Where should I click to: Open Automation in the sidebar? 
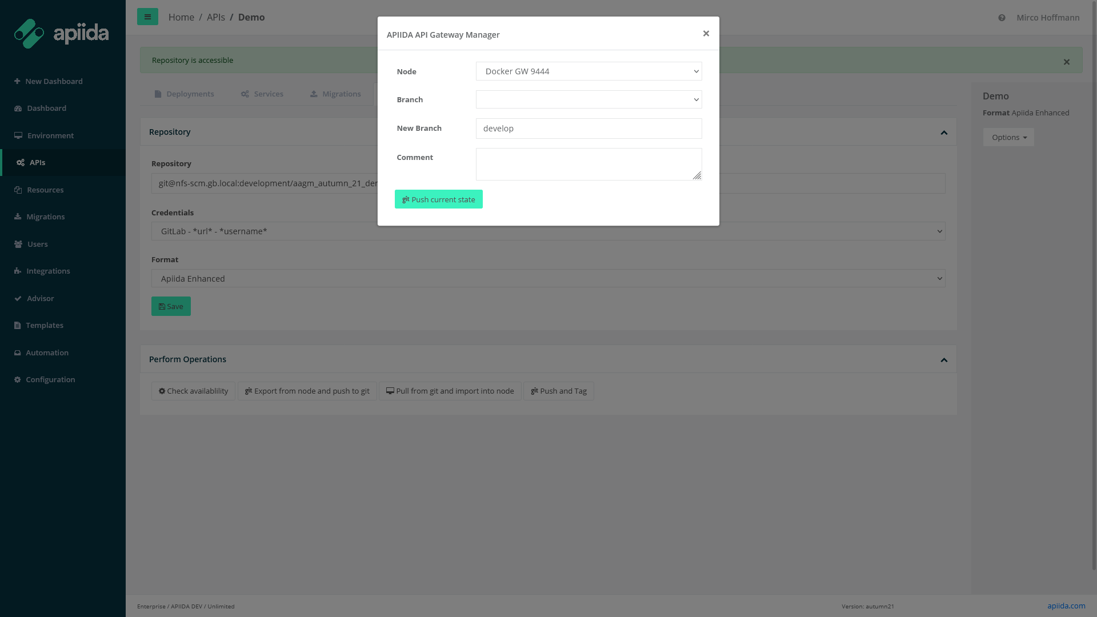point(47,352)
